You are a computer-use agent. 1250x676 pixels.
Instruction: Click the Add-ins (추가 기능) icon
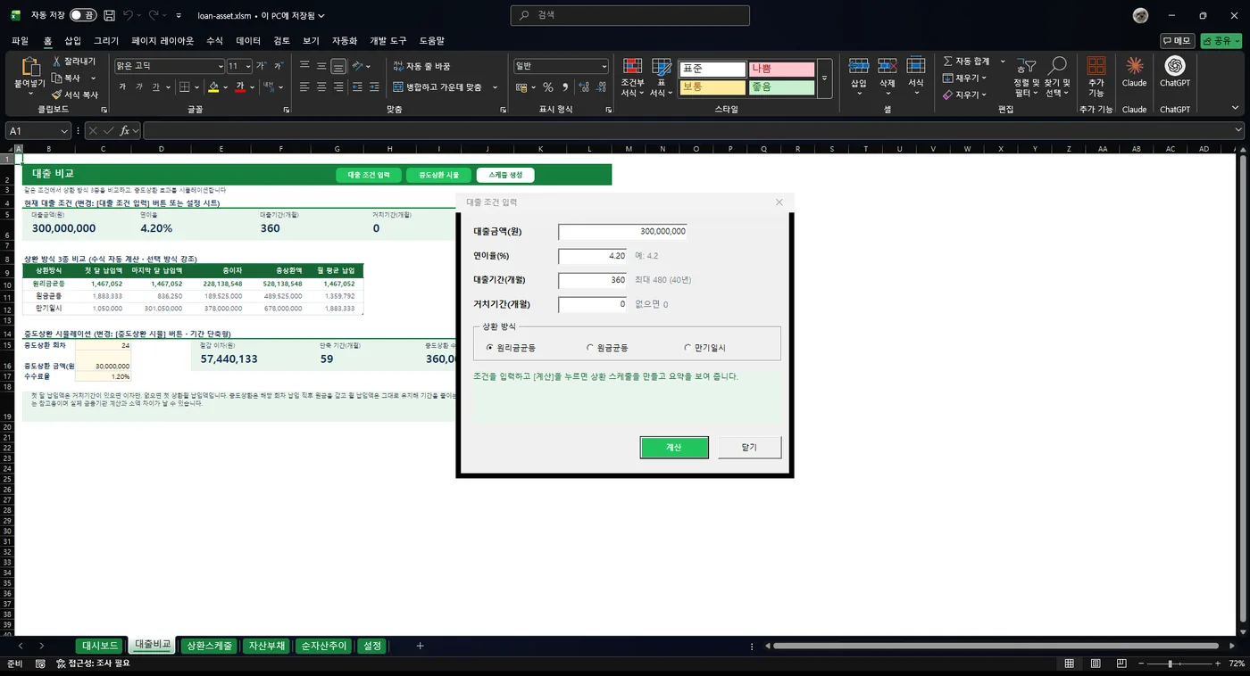[1096, 67]
